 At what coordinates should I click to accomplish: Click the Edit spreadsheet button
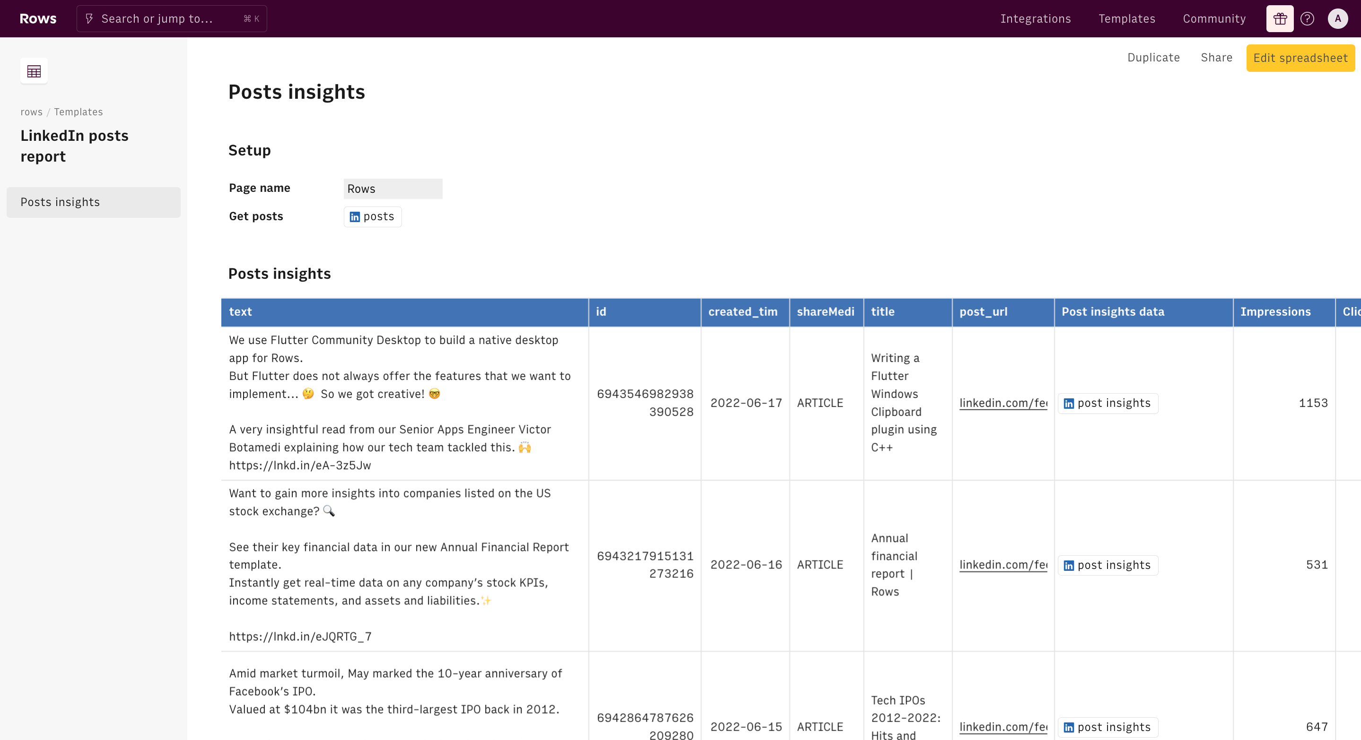[x=1300, y=58]
